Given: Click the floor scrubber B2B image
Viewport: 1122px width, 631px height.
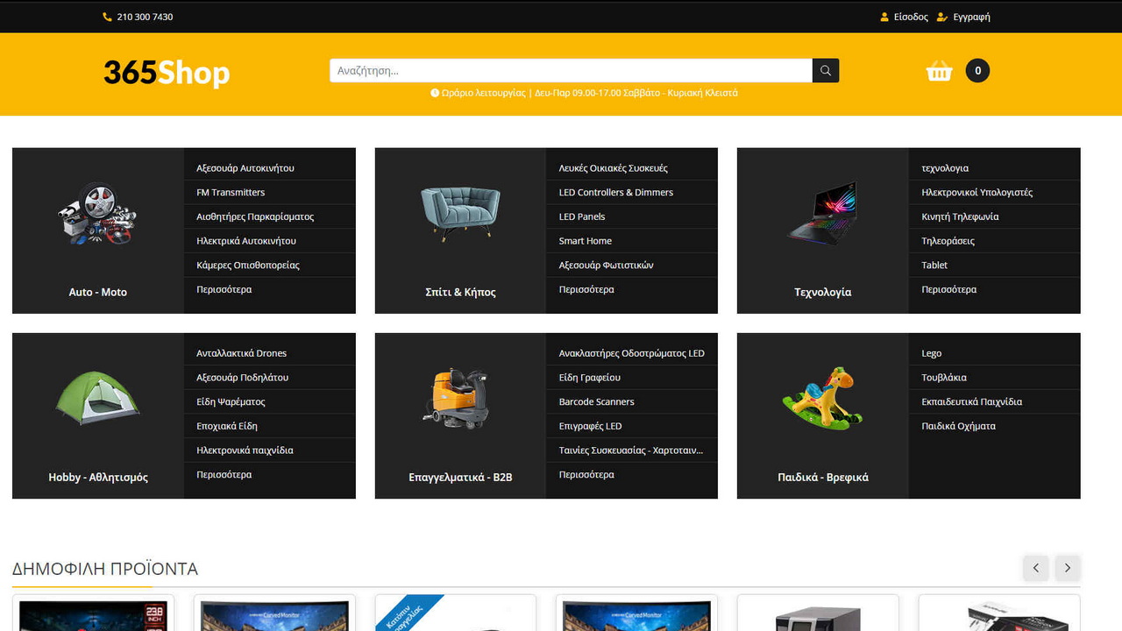Looking at the screenshot, I should click(460, 398).
